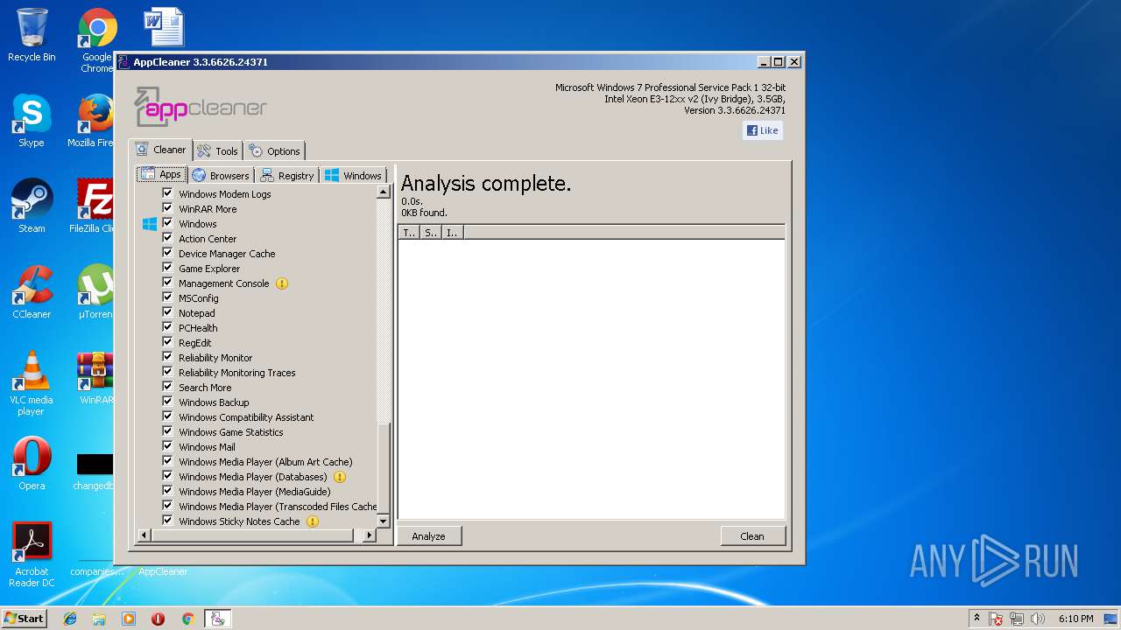Click warning icon beside Windows Media Player (Databases)
The width and height of the screenshot is (1121, 630).
(340, 477)
